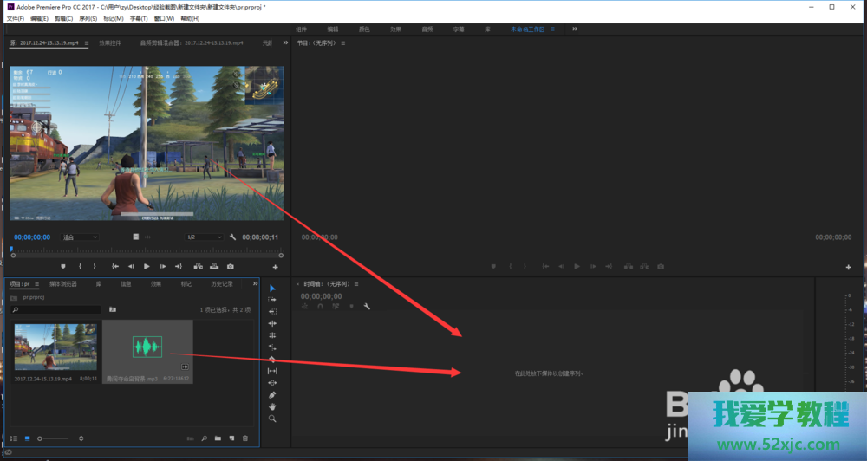This screenshot has height=461, width=867.
Task: Open source monitor wrench settings
Action: (x=233, y=237)
